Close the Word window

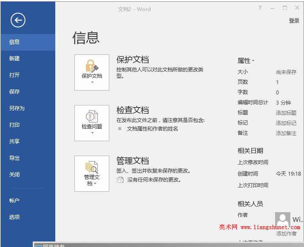(297, 8)
